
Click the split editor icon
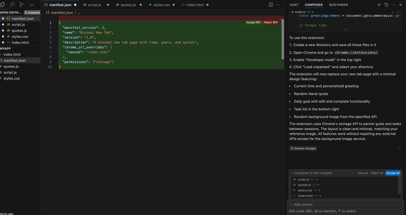point(271,5)
